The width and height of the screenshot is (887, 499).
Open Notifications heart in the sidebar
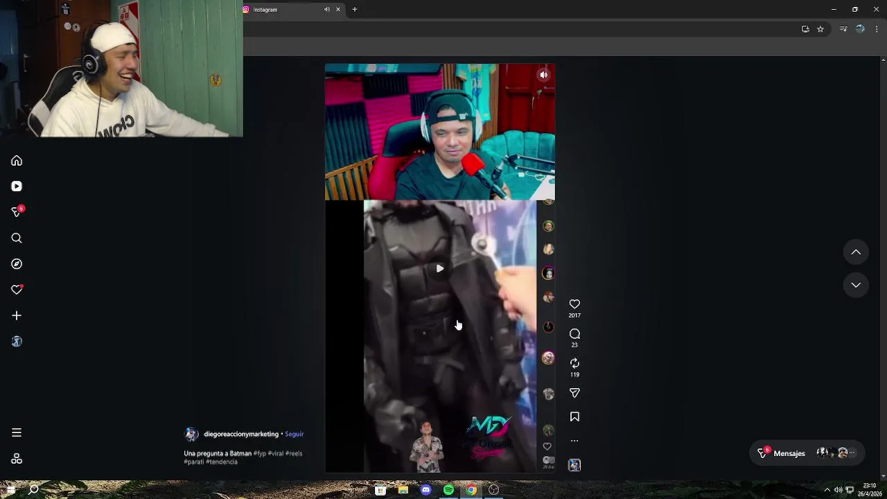coord(17,290)
